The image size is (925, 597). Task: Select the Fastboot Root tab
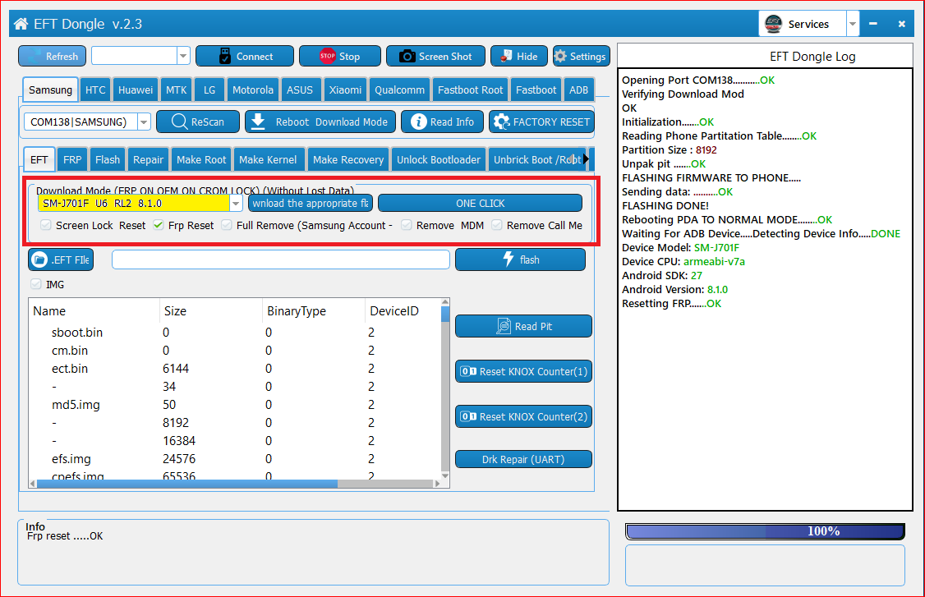pos(470,90)
